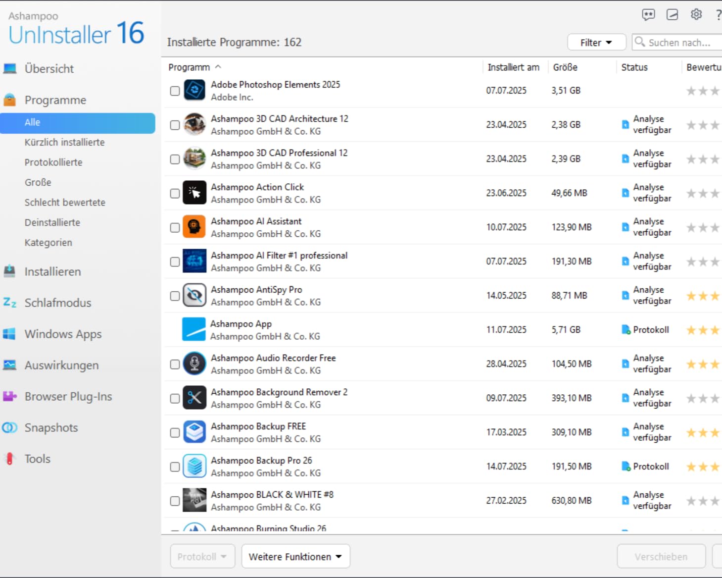Rate Ashampoo AntiSpy Pro with stars
Screen dimensions: 722x578
703,296
